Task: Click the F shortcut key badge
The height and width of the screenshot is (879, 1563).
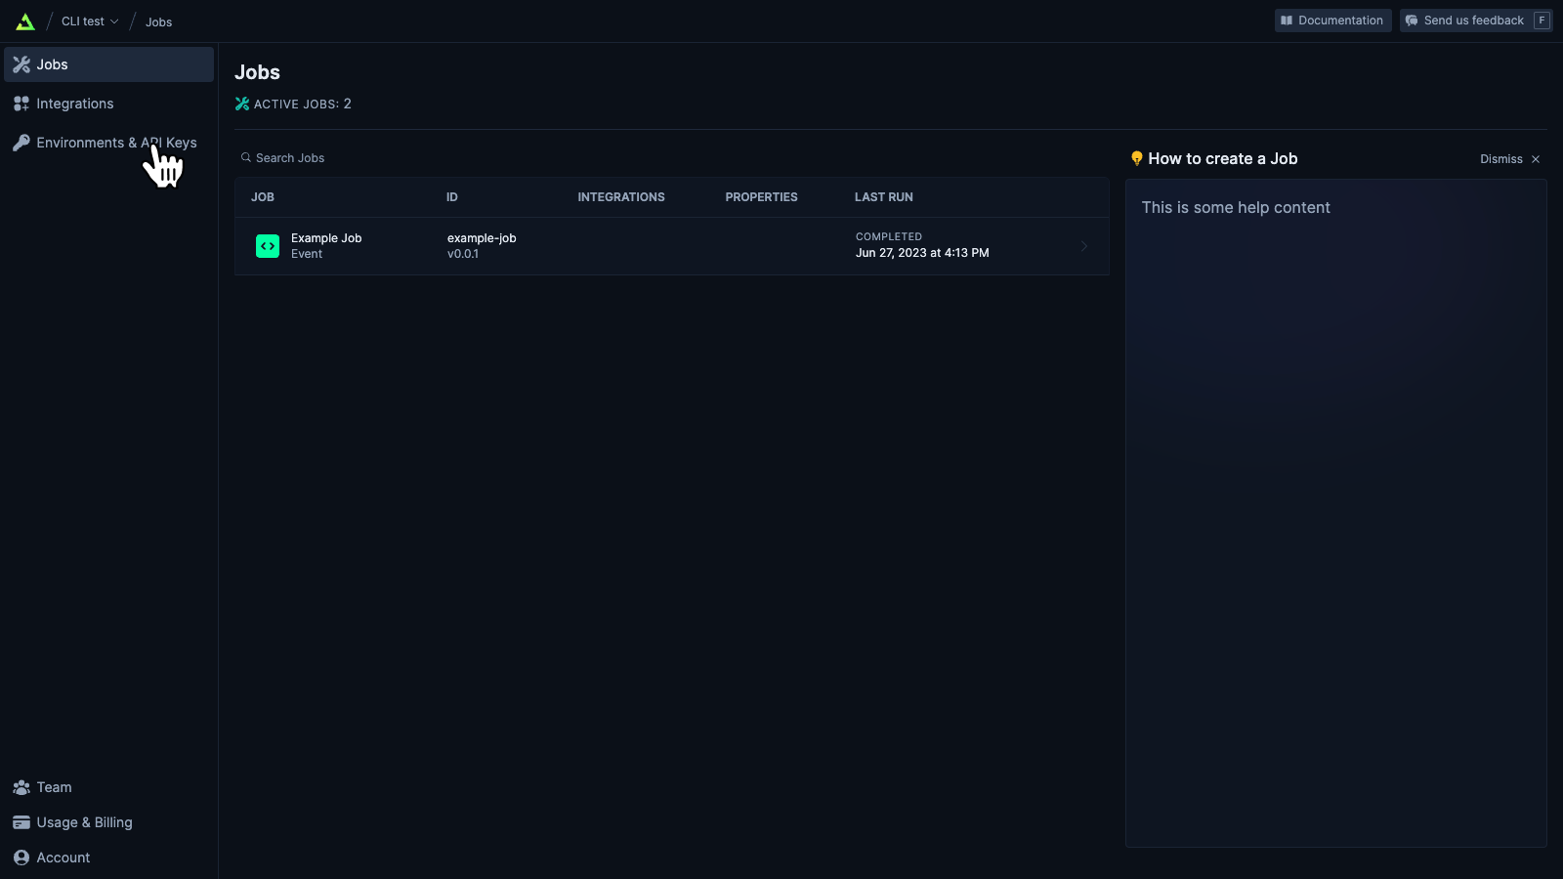Action: [x=1542, y=21]
